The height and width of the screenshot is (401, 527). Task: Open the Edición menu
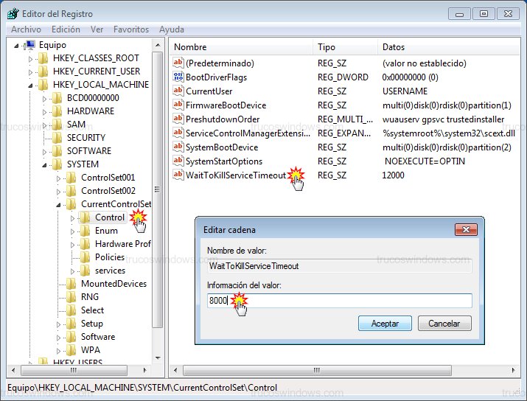click(66, 29)
